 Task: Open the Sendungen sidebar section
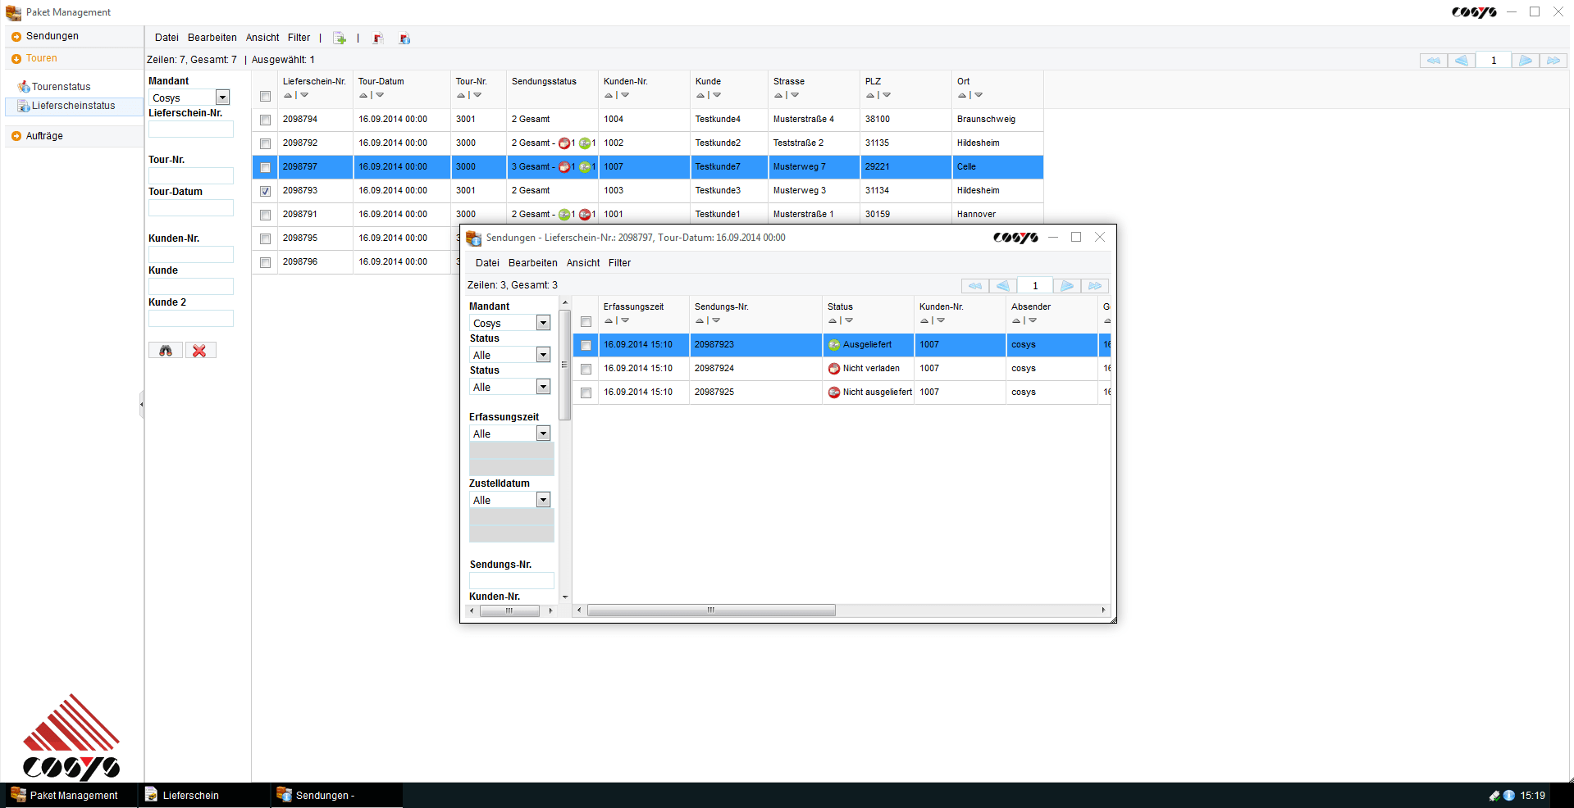(52, 36)
